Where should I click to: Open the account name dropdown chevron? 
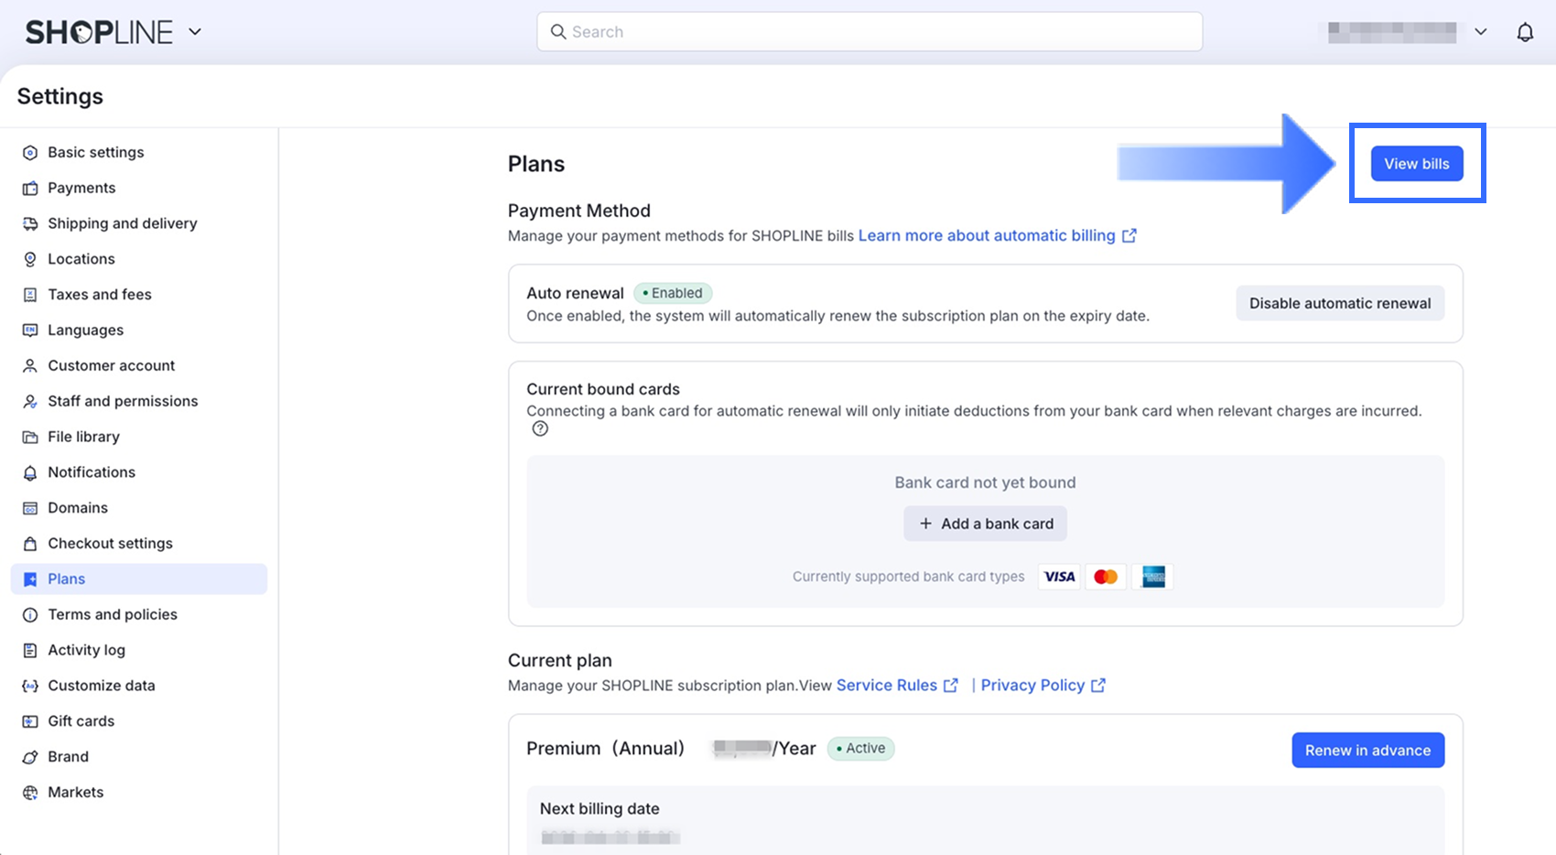[1480, 32]
